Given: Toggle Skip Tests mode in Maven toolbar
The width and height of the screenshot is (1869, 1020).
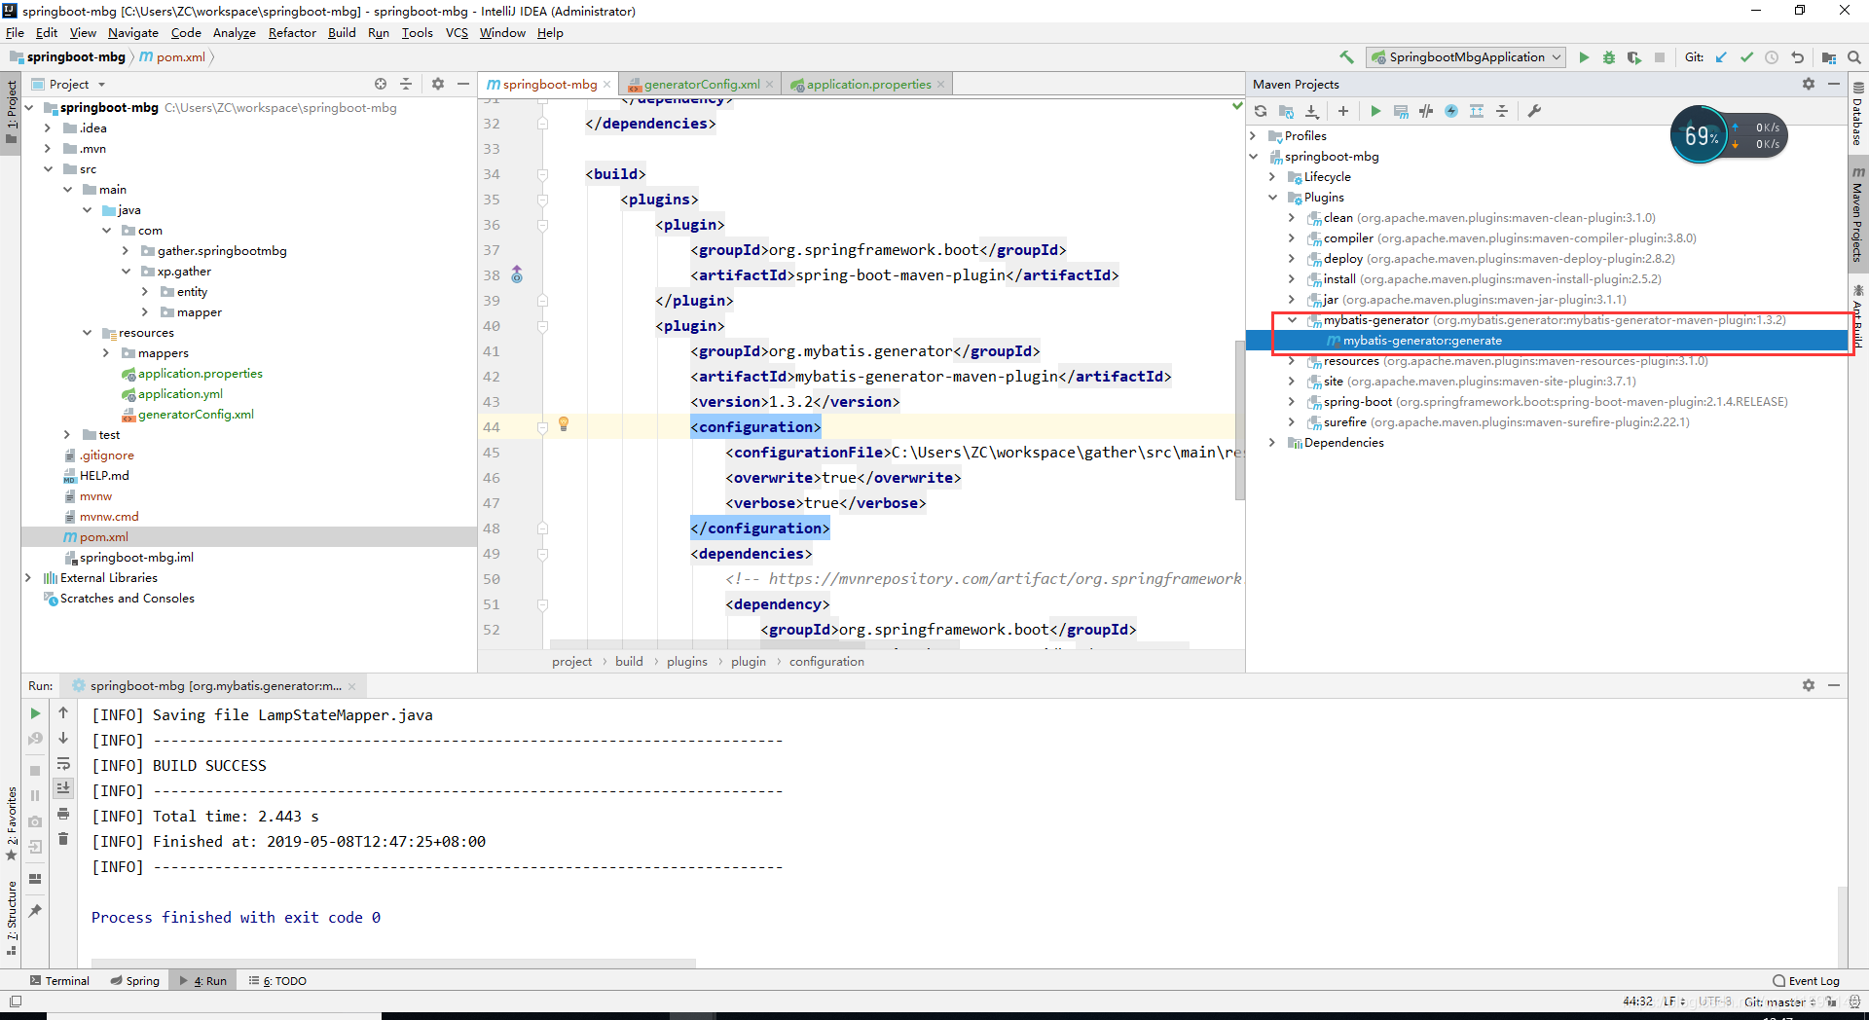Looking at the screenshot, I should pyautogui.click(x=1451, y=111).
